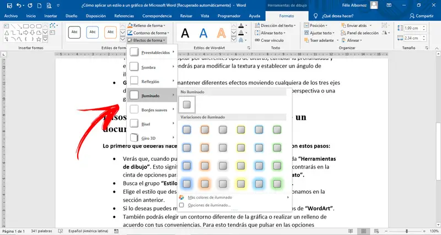Switch to the Insertar tab
This screenshot has width=441, height=235.
pos(51,16)
